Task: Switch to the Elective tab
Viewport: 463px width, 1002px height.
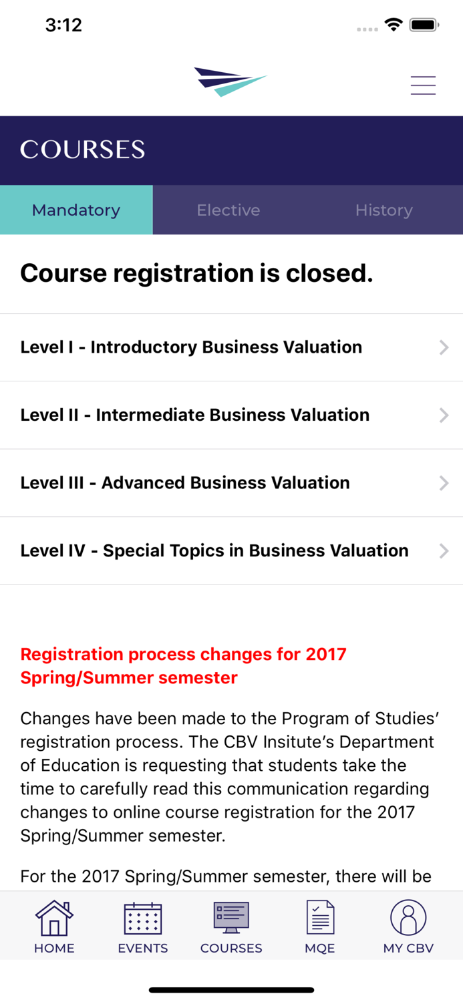Action: pos(228,210)
